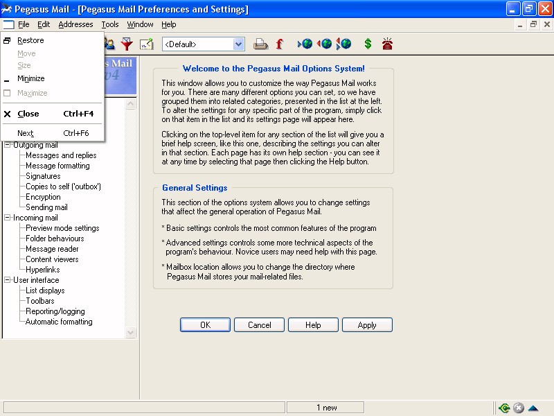Select Message formatting settings page
The width and height of the screenshot is (554, 416).
tap(57, 166)
